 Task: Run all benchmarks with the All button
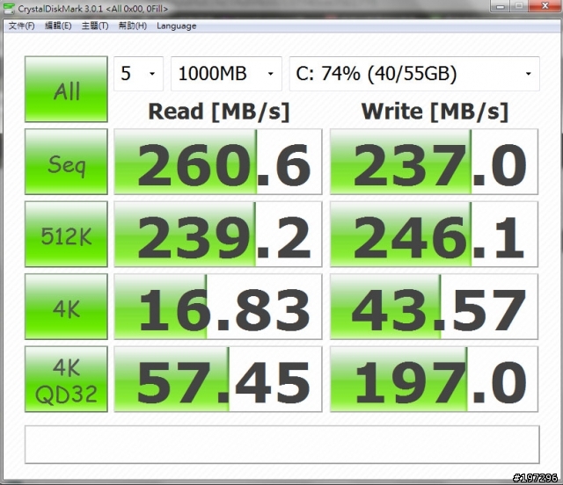point(66,90)
